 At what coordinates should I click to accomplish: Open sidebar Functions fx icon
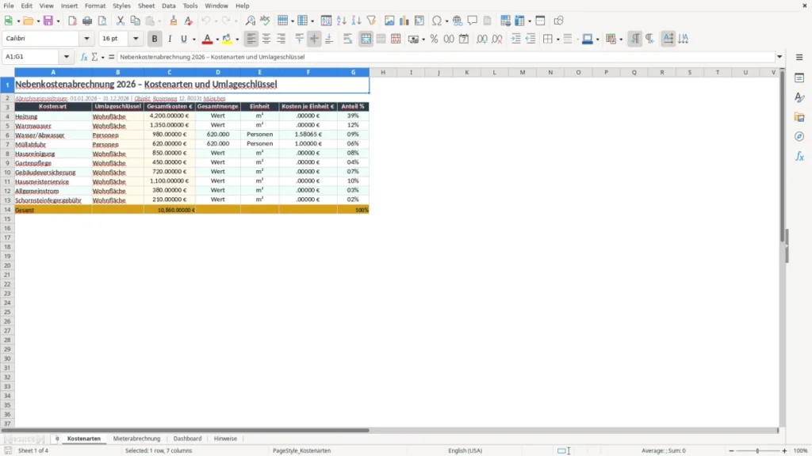pyautogui.click(x=799, y=156)
